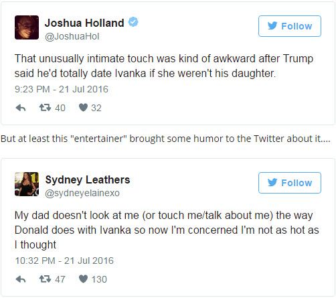The width and height of the screenshot is (336, 298).
Task: Like Sydney Leathers' tweet heart icon
Action: pyautogui.click(x=83, y=279)
